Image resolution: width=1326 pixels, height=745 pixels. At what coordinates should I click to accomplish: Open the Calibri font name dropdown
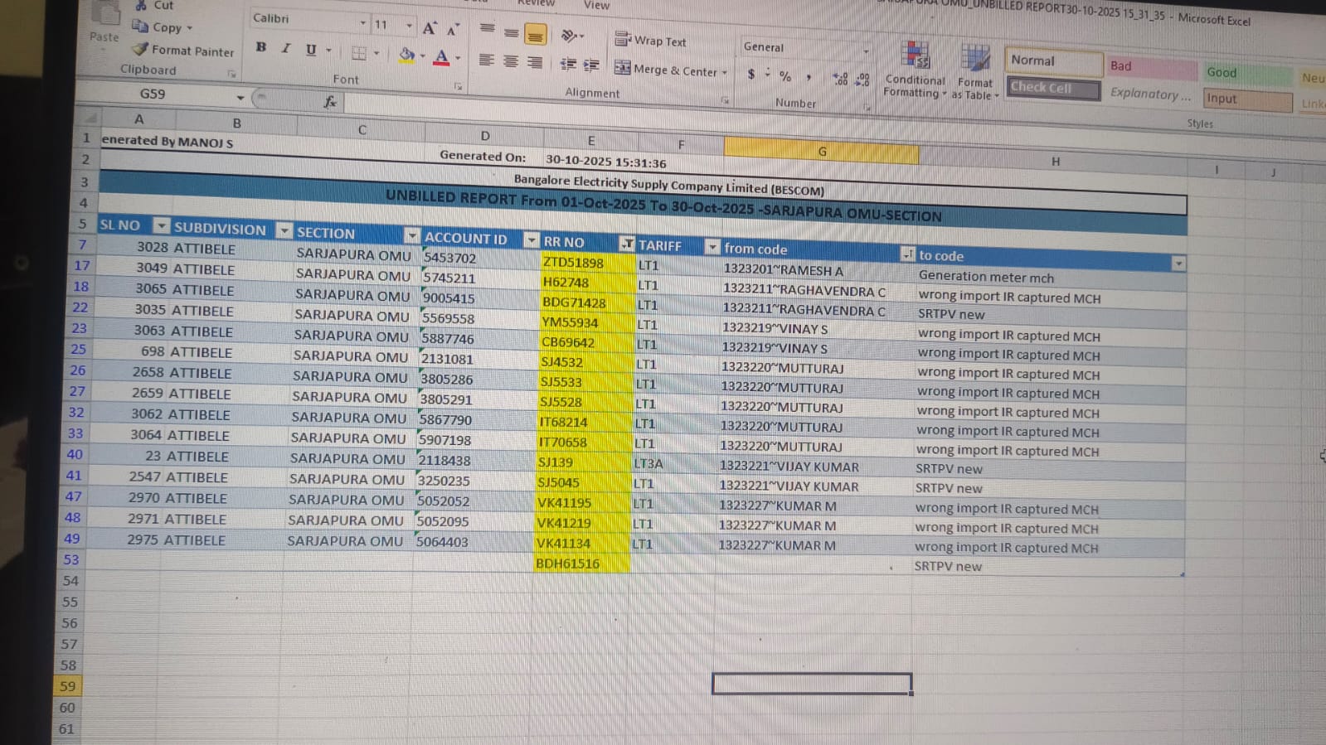(x=362, y=22)
